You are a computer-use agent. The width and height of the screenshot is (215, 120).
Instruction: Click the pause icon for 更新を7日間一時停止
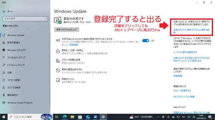click(x=58, y=51)
